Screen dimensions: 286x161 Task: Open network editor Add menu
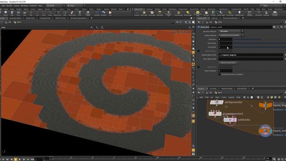click(x=201, y=97)
